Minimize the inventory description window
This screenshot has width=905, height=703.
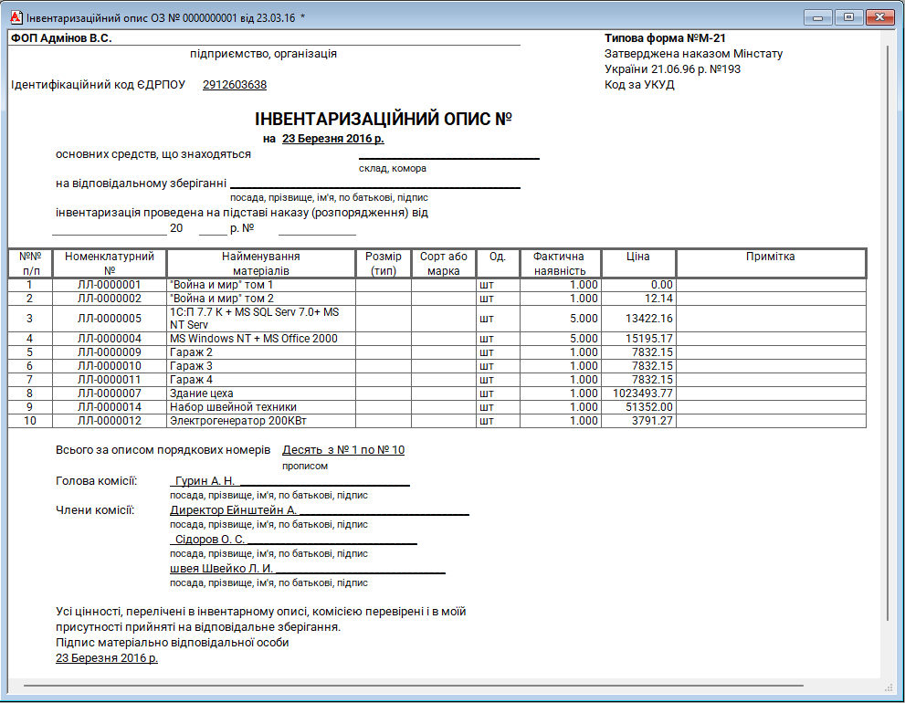[x=818, y=17]
